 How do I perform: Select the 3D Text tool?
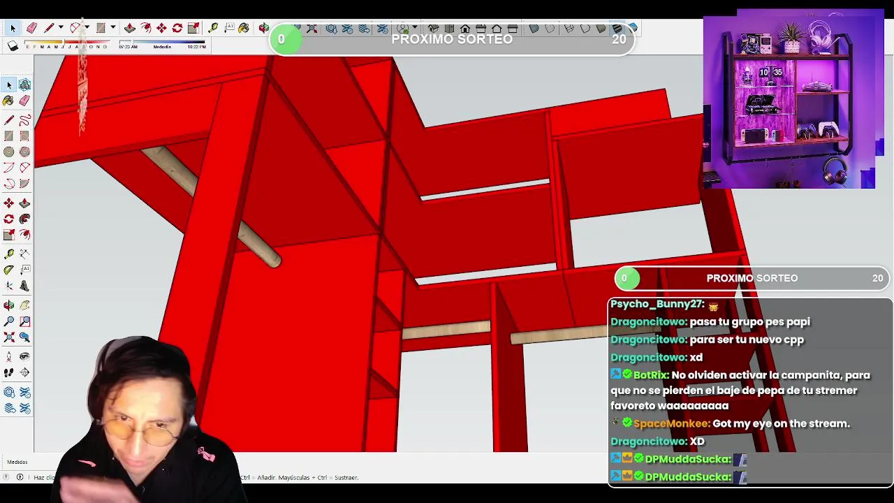(x=24, y=286)
